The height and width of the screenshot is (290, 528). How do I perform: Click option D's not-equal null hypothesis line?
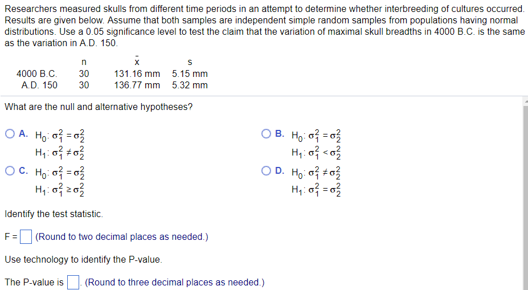click(316, 171)
